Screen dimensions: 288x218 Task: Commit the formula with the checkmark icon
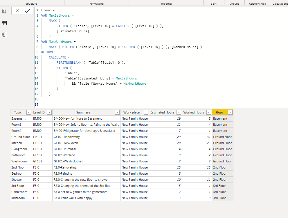pyautogui.click(x=27, y=11)
